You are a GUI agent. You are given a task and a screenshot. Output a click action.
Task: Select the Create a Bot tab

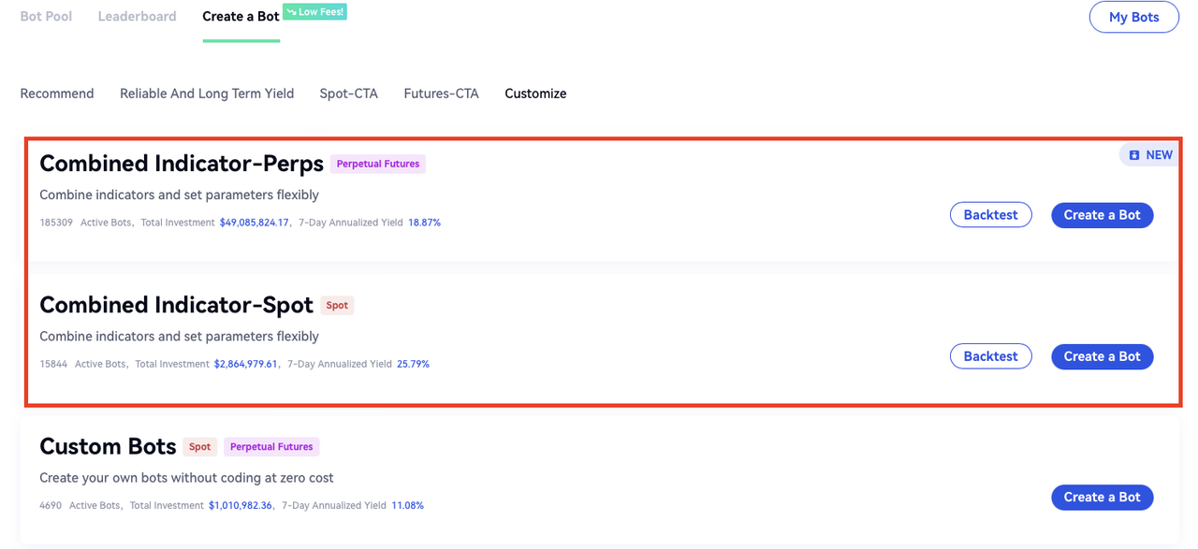[241, 17]
